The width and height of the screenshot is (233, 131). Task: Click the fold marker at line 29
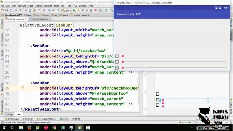click(19, 35)
